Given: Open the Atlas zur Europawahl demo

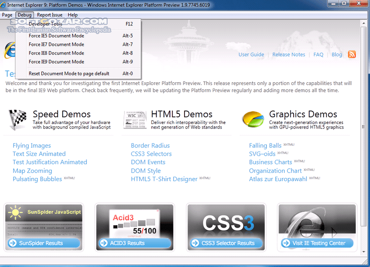Looking at the screenshot, I should (x=278, y=179).
